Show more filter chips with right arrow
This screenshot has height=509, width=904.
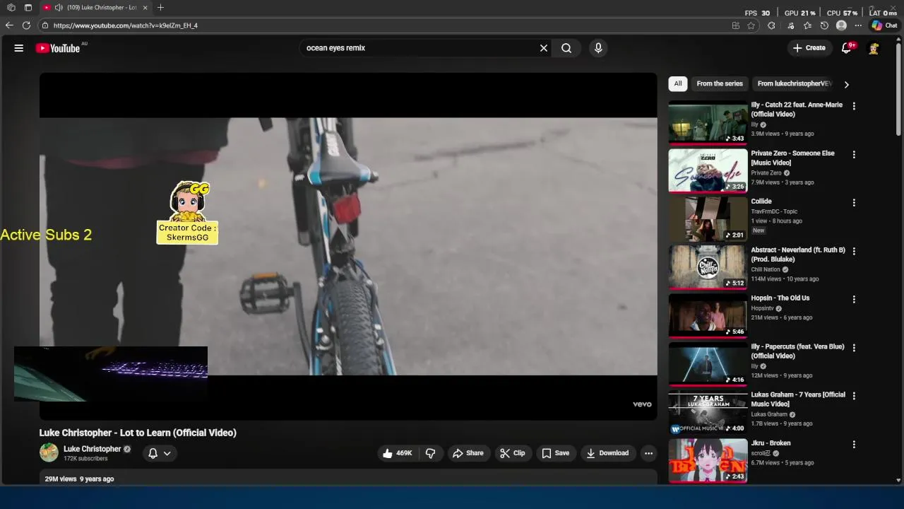coord(846,84)
